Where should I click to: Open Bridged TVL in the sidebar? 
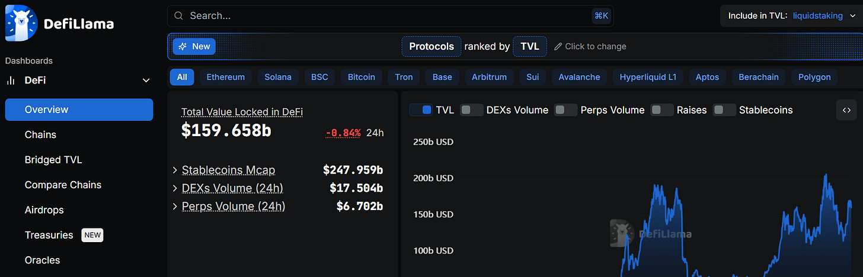tap(53, 160)
